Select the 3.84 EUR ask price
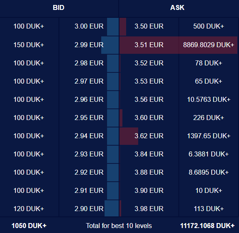 point(149,154)
